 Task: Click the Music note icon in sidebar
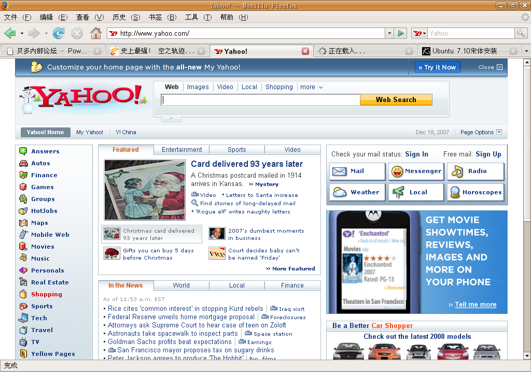point(23,258)
